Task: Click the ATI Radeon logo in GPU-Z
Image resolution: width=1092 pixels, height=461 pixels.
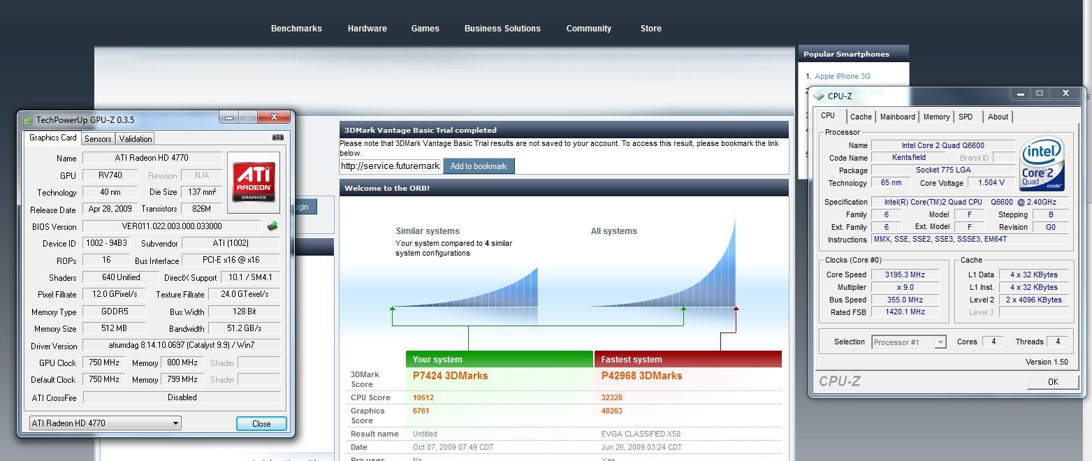Action: pyautogui.click(x=254, y=183)
